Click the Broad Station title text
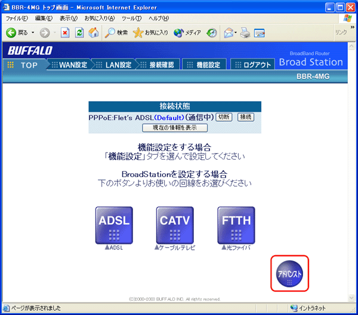 [x=311, y=62]
